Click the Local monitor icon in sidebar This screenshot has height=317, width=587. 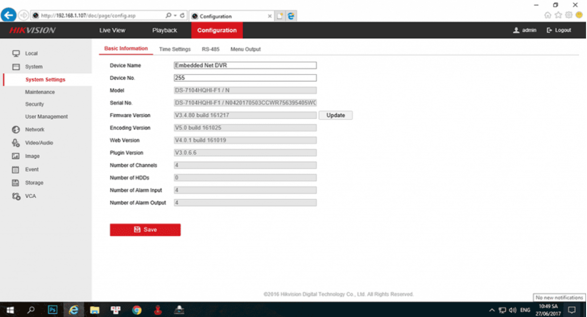(x=16, y=53)
